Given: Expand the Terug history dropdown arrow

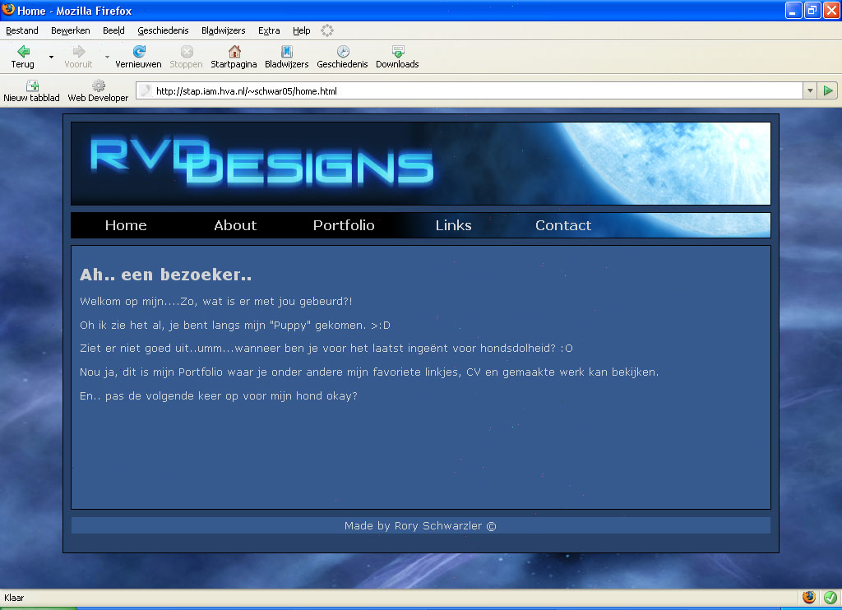Looking at the screenshot, I should click(51, 57).
